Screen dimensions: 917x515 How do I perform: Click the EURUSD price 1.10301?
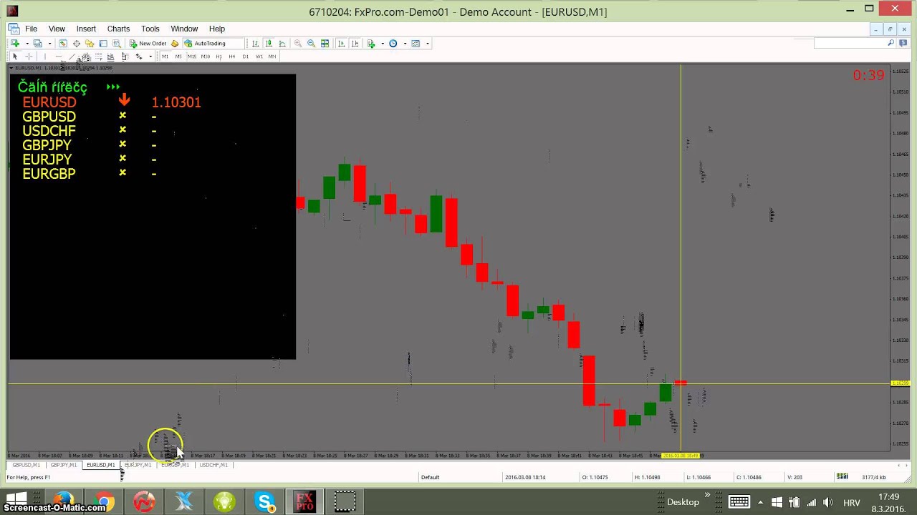tap(176, 102)
